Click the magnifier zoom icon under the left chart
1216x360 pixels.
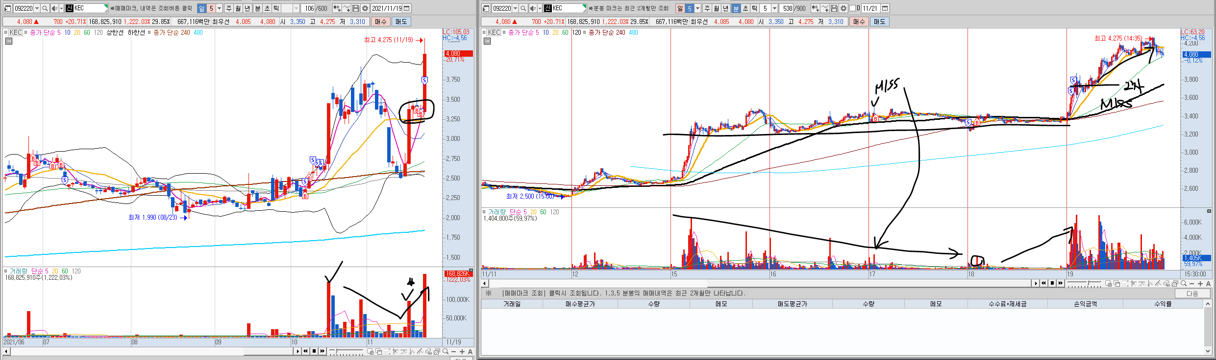(446, 352)
